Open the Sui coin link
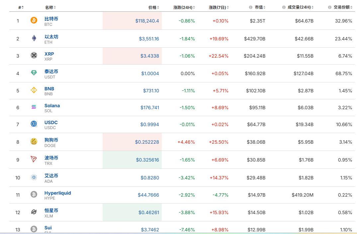The height and width of the screenshot is (234, 357). 48,228
